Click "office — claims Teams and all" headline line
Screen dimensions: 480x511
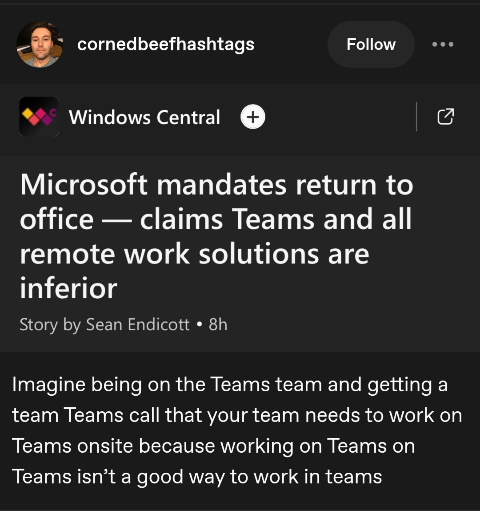click(x=216, y=219)
